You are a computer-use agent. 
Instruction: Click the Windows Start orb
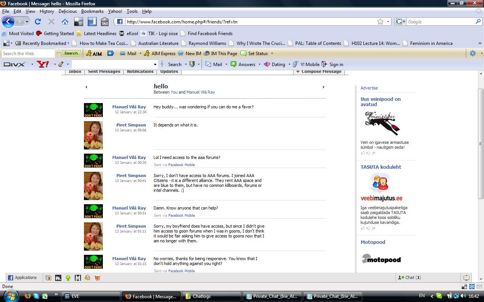(11, 296)
